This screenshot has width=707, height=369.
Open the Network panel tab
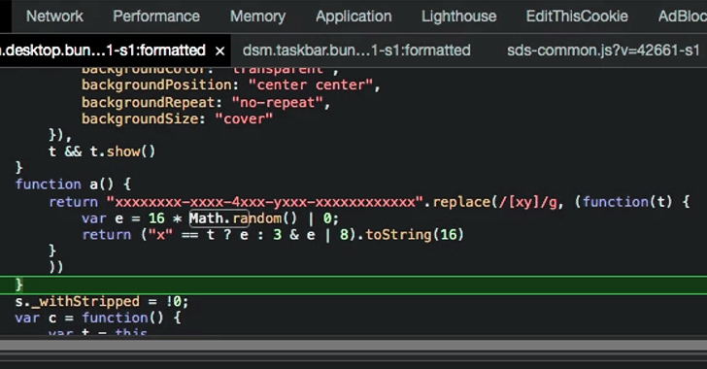coord(54,17)
